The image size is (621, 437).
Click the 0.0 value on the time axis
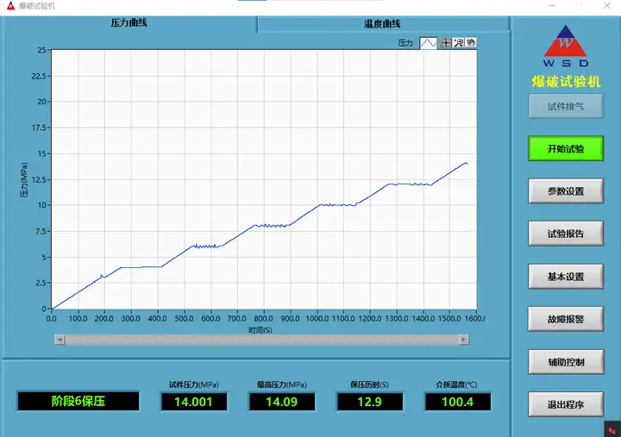coord(52,319)
